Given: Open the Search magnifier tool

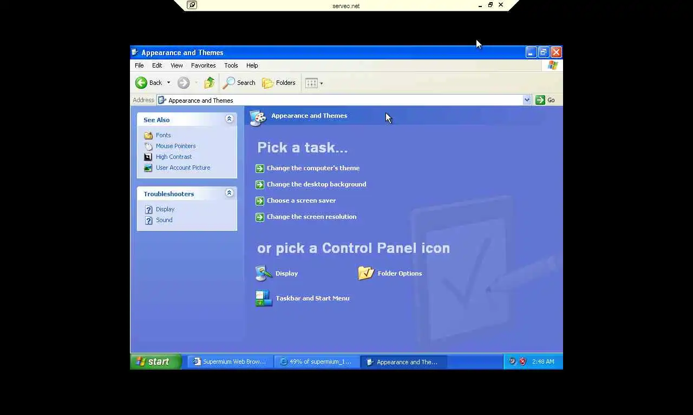Looking at the screenshot, I should tap(230, 83).
